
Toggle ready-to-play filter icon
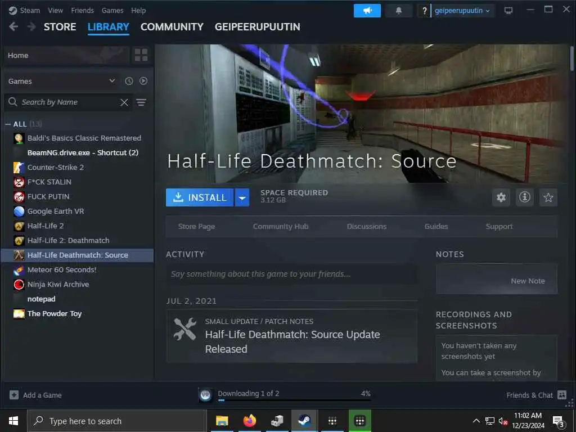click(x=143, y=81)
